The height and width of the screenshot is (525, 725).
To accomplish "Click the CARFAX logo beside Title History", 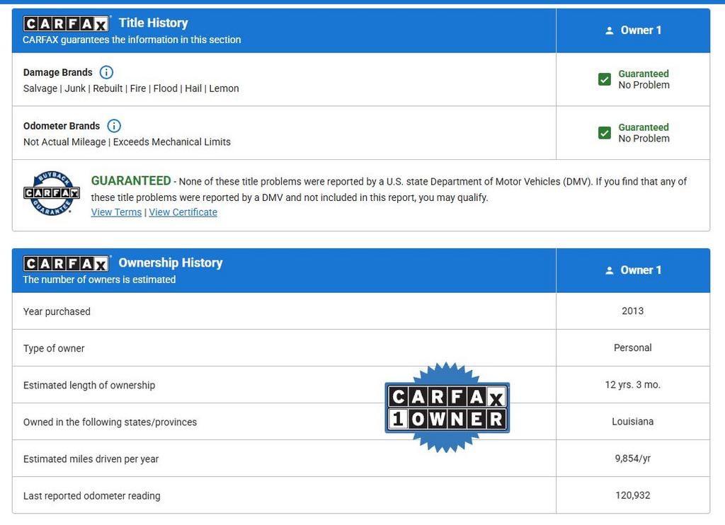I will pyautogui.click(x=67, y=24).
